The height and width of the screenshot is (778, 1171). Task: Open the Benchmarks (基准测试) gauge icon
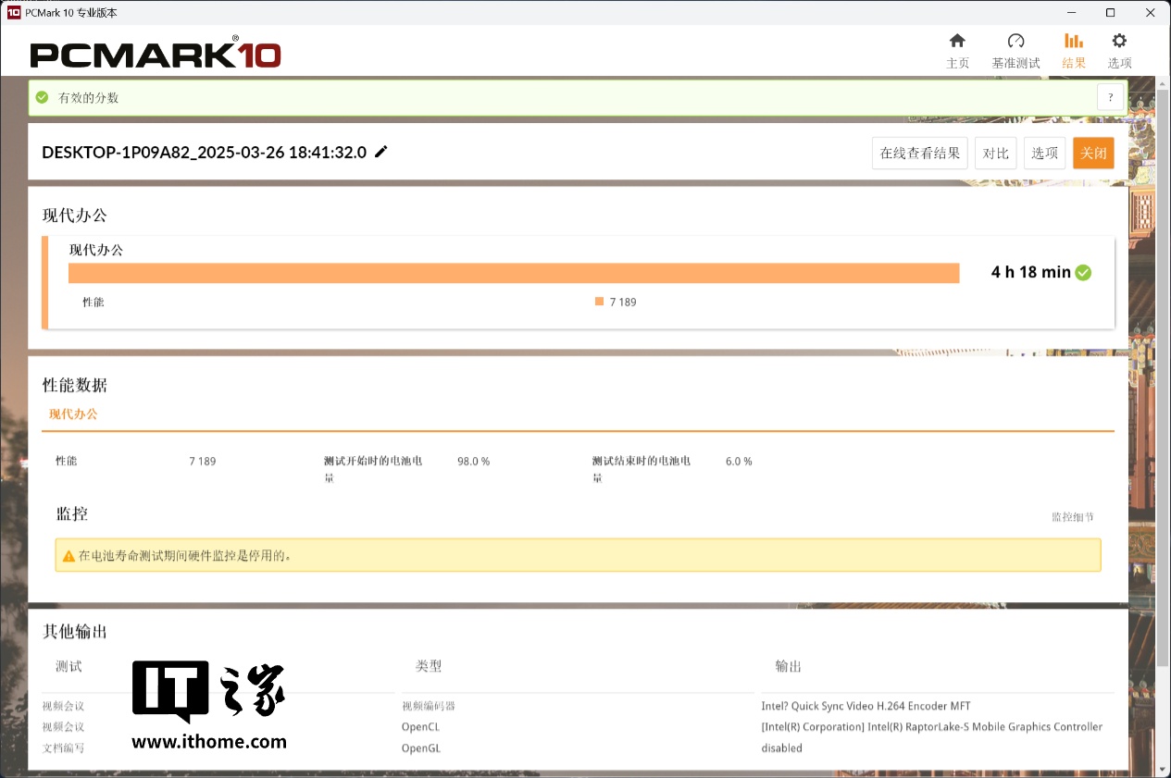(1015, 42)
